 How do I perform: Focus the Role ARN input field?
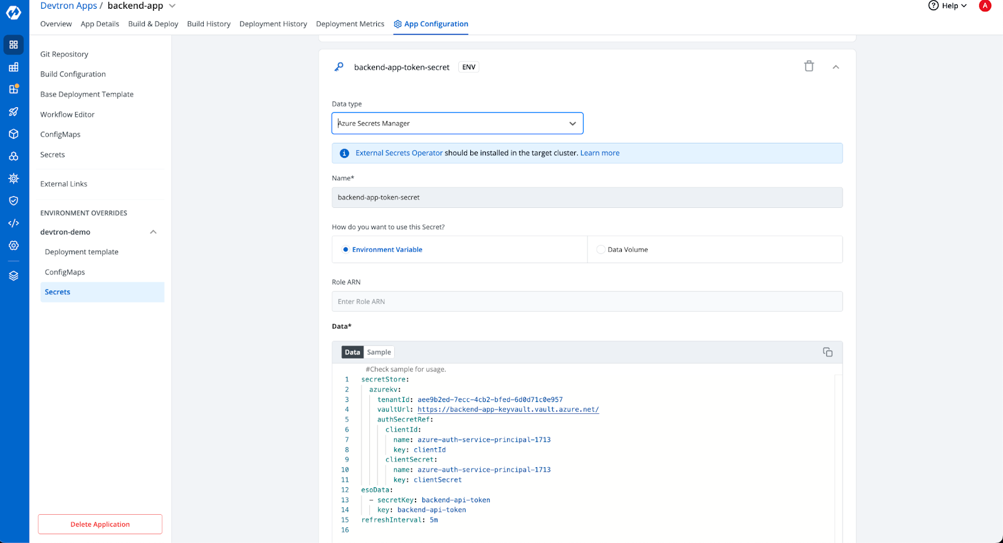[x=587, y=301]
